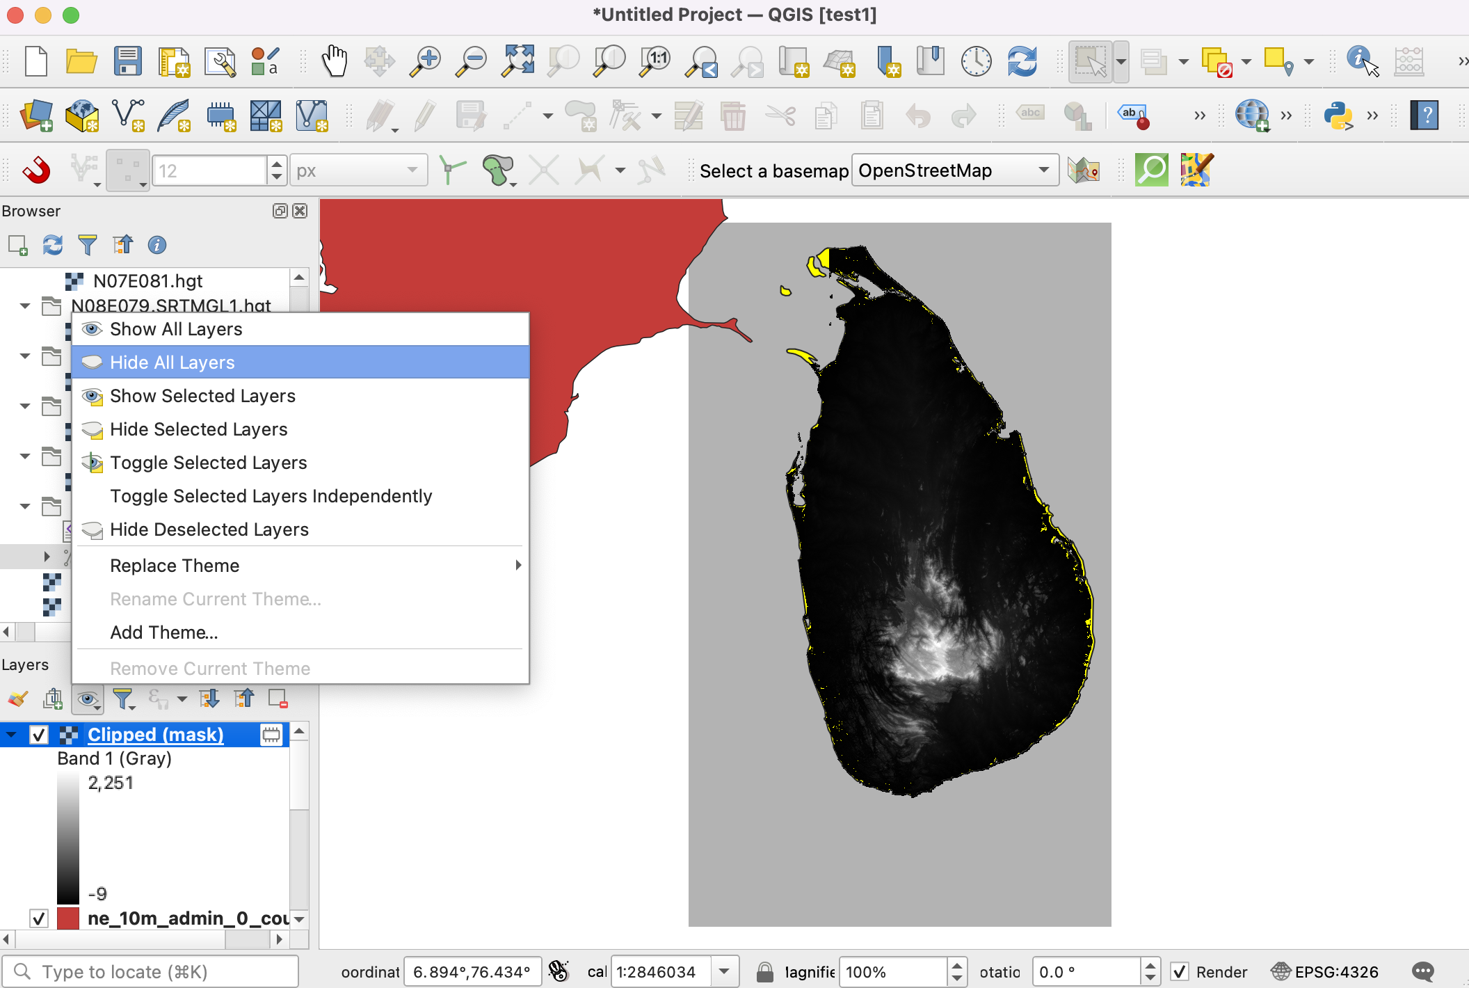Toggle the snapping magnet icon
The image size is (1469, 988).
coord(36,170)
